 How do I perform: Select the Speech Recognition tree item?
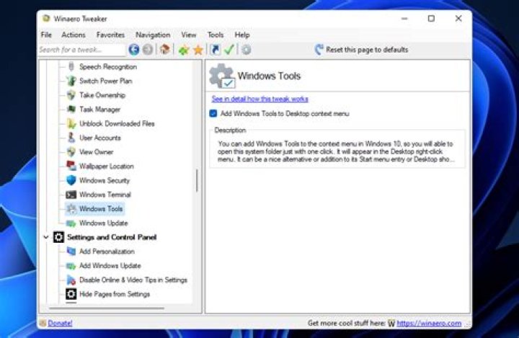[108, 67]
